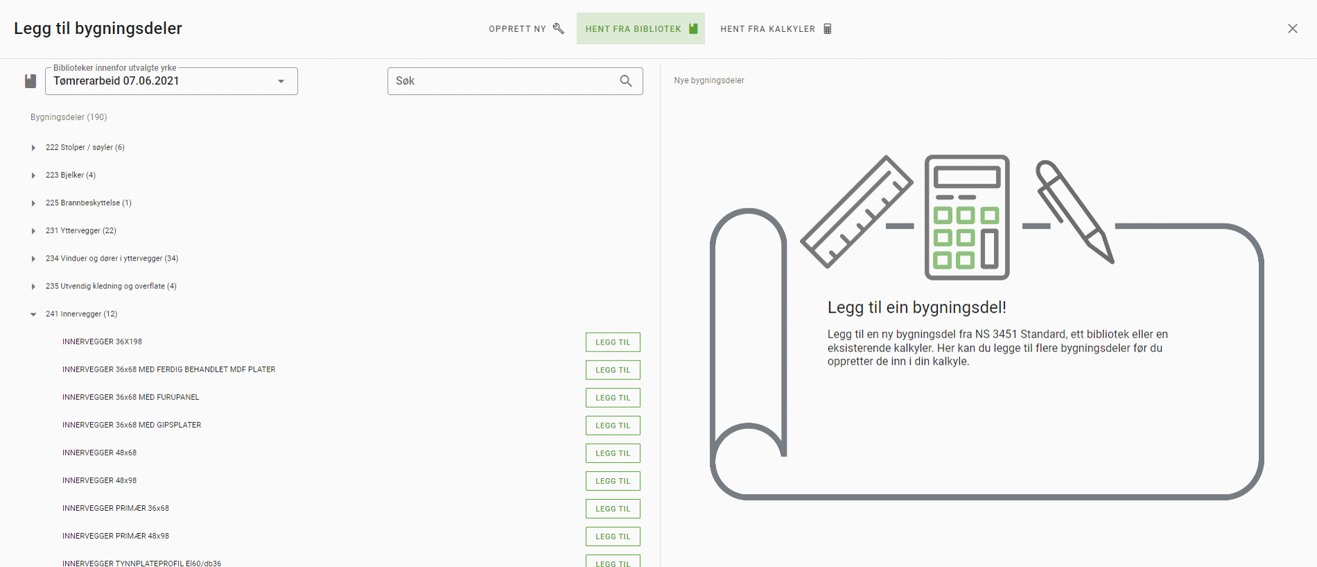
Task: Add INNERVEGGER 36x68 MED GIPSPLATER with Legg til
Action: coord(613,426)
